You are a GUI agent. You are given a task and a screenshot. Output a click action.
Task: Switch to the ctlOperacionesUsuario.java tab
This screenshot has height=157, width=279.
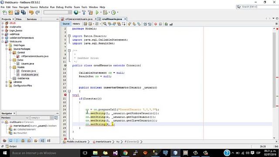79,19
